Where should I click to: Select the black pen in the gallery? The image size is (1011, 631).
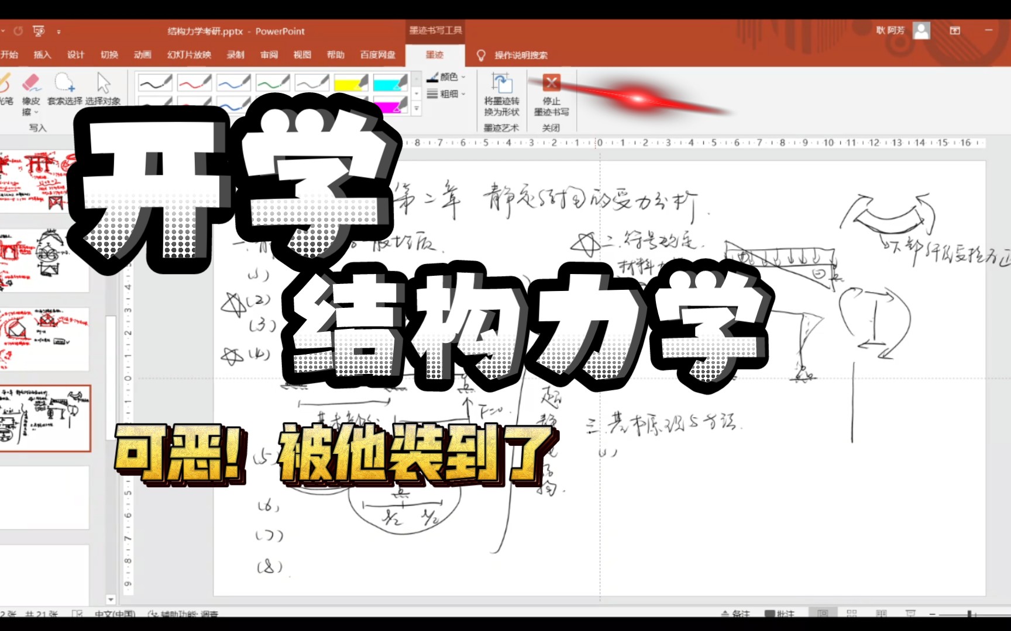pos(154,82)
